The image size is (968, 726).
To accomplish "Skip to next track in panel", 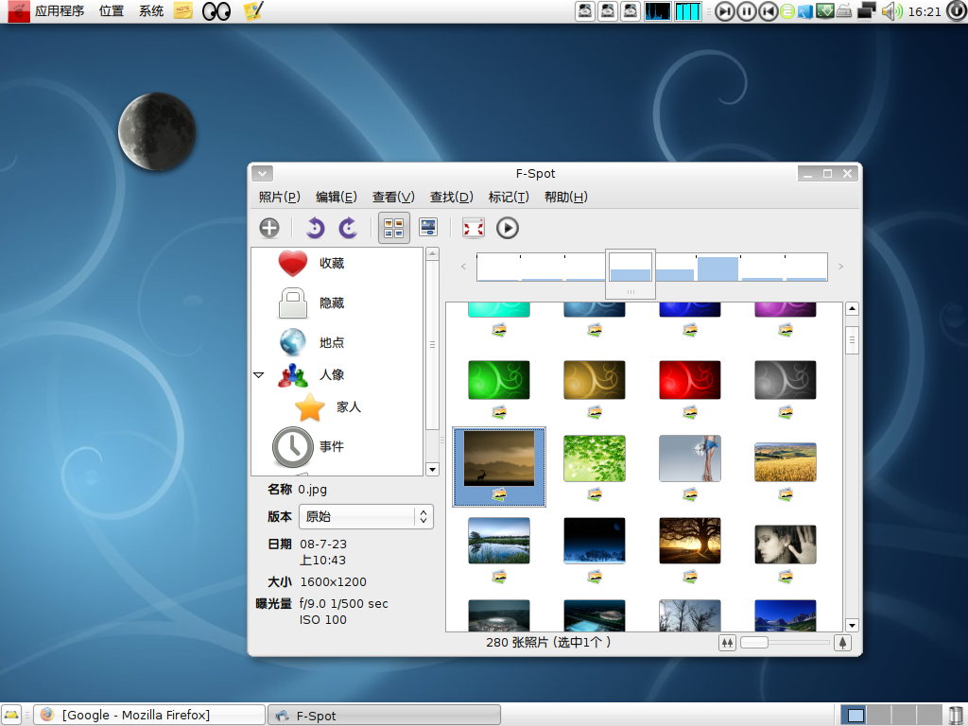I will click(x=725, y=11).
